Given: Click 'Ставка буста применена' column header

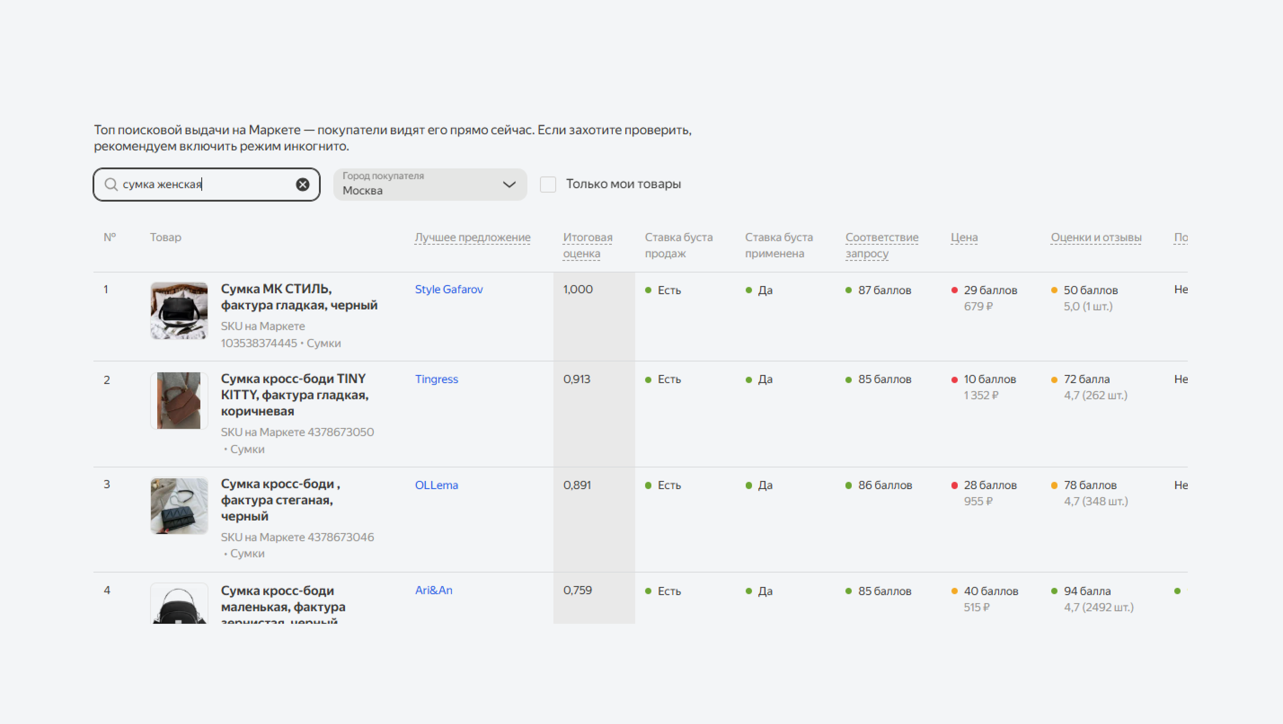Looking at the screenshot, I should tap(779, 245).
